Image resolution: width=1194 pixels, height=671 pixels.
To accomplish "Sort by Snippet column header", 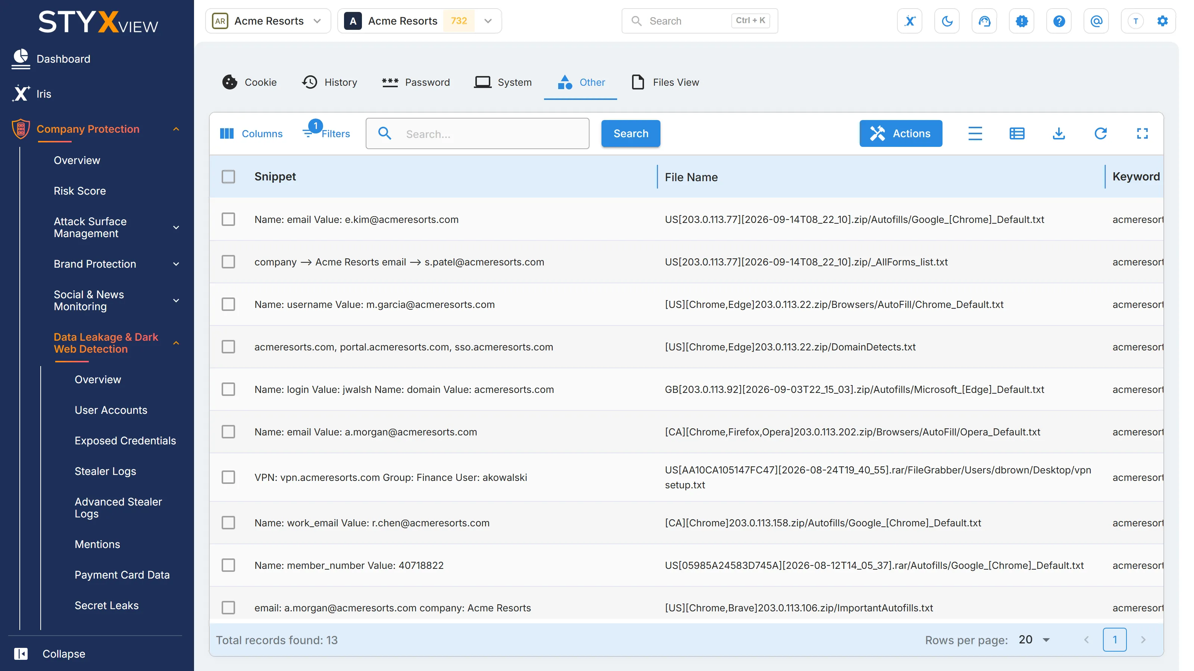I will click(275, 176).
